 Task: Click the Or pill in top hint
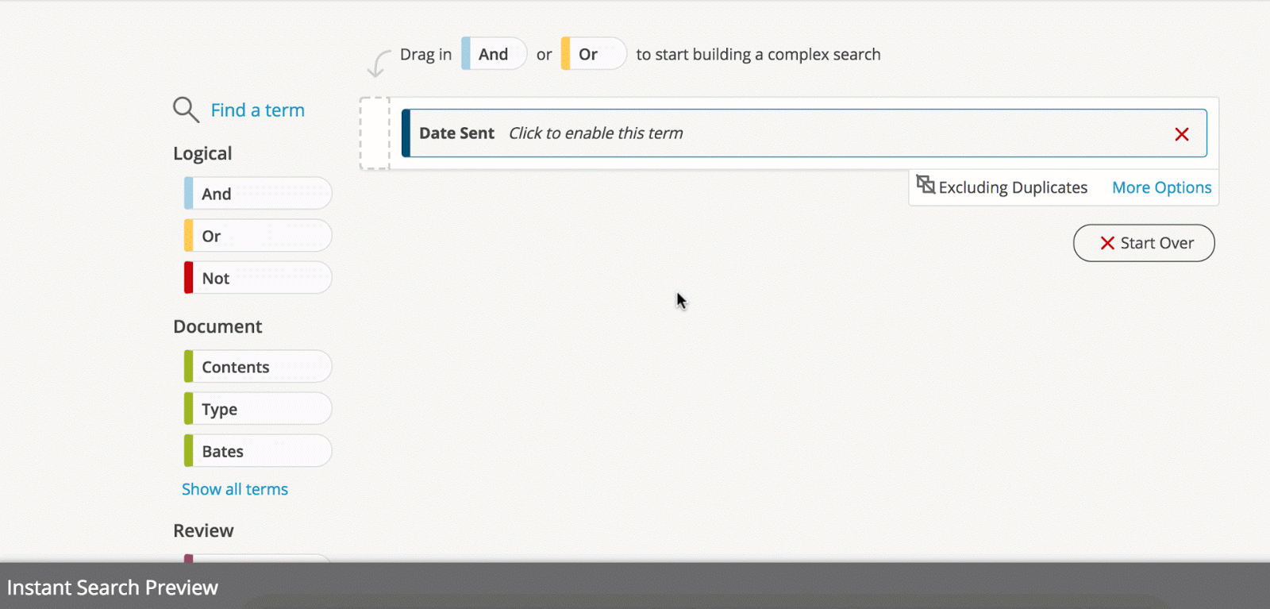click(594, 53)
